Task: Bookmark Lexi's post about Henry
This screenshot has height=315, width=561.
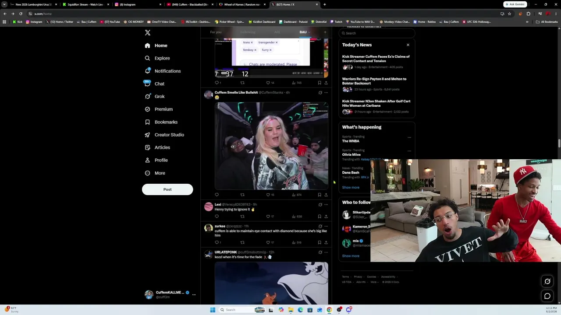Action: click(x=320, y=216)
